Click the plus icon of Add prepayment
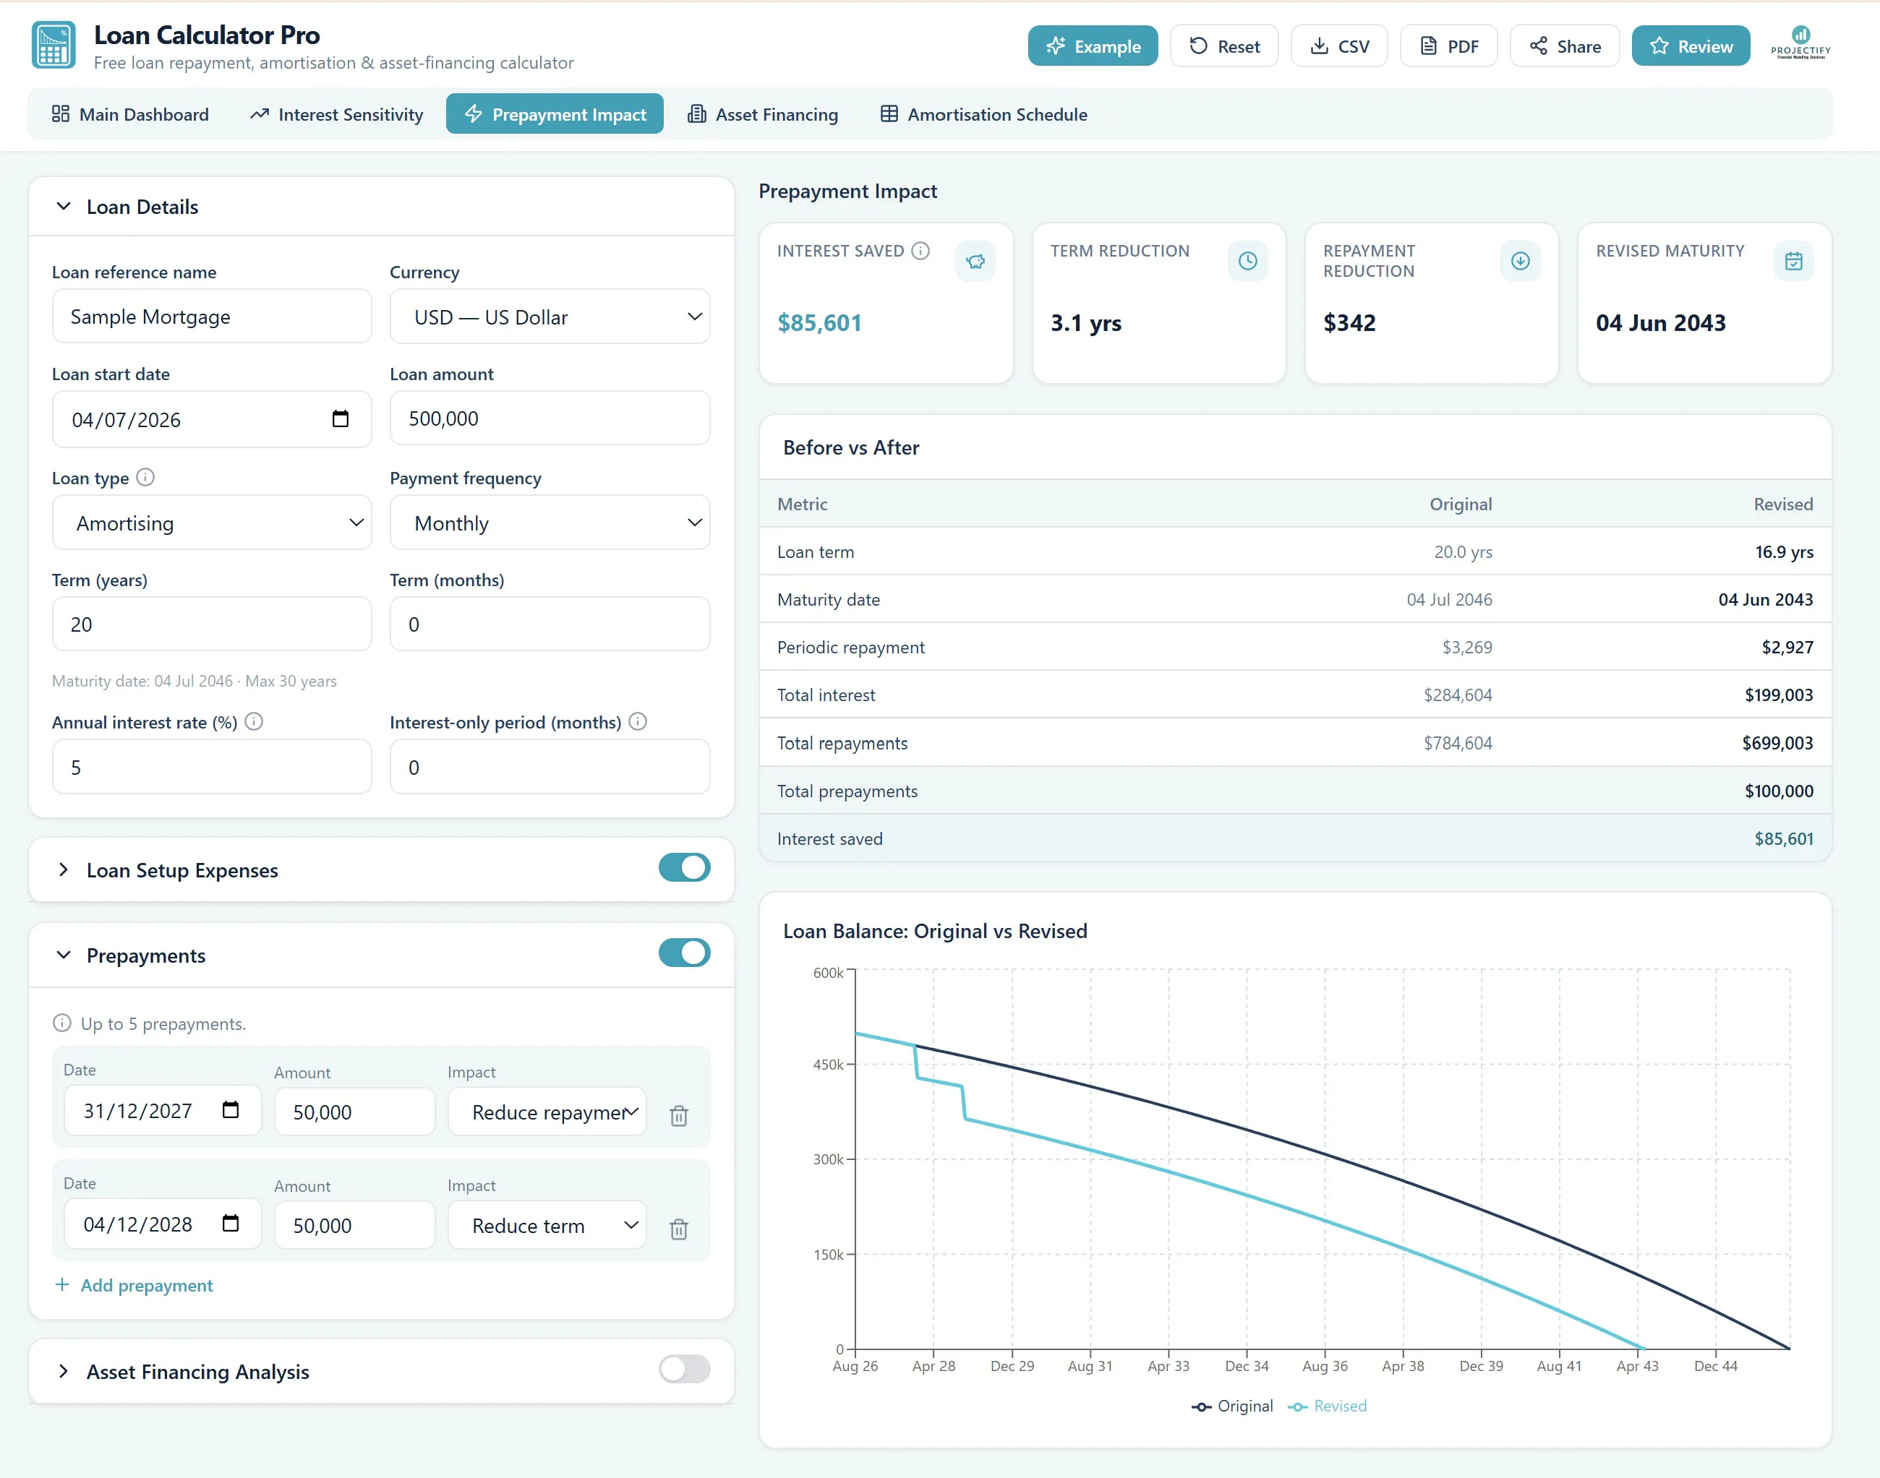 (x=61, y=1285)
